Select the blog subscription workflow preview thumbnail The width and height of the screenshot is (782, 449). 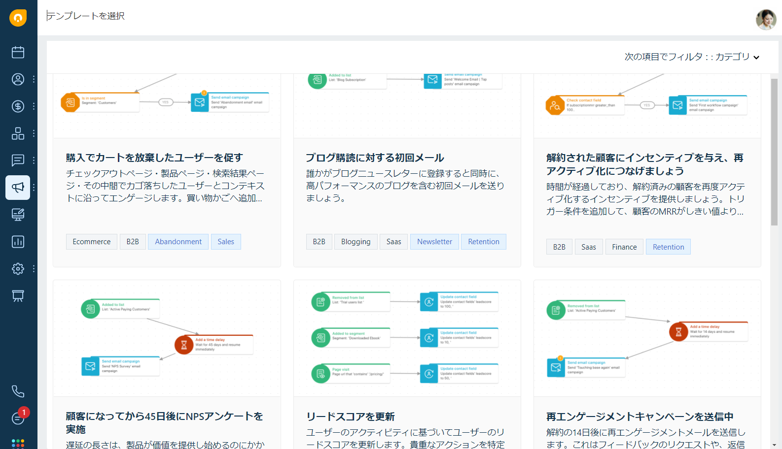click(407, 106)
